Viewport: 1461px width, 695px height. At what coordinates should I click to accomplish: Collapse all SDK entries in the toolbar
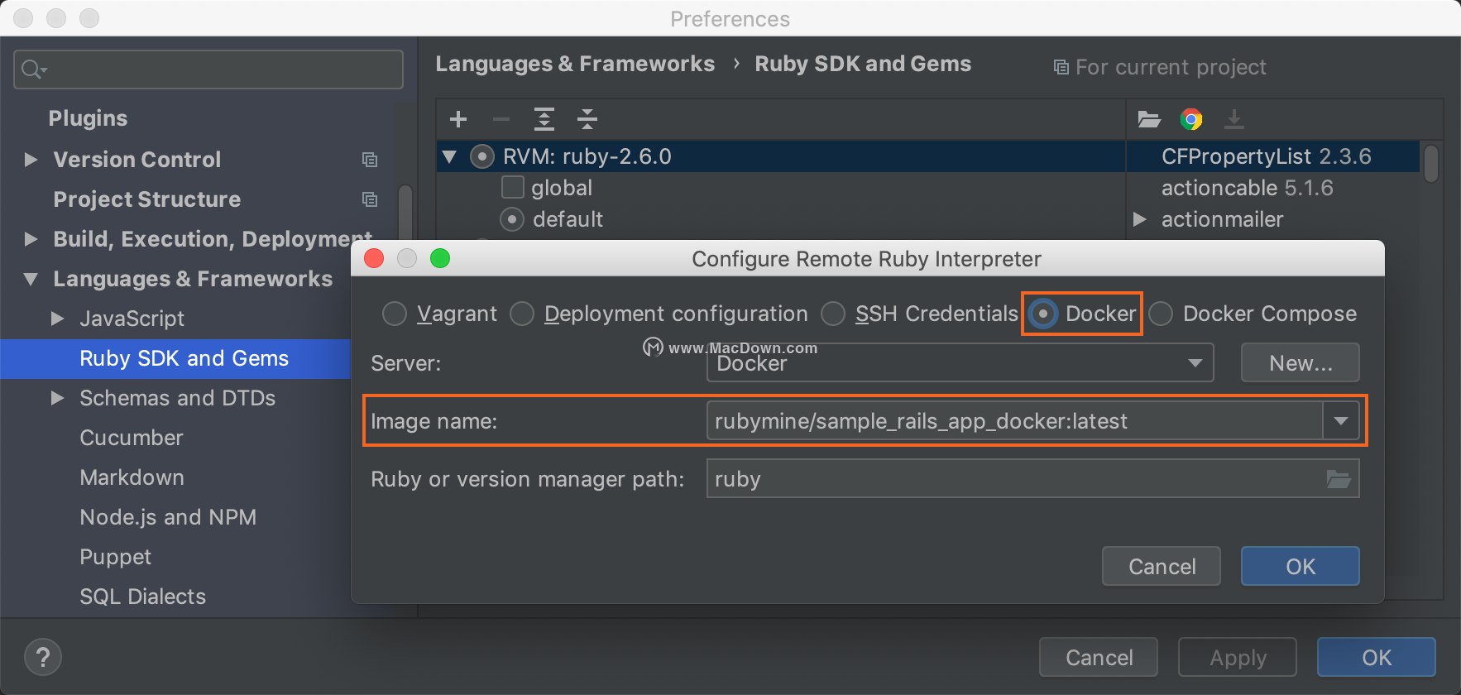click(x=587, y=119)
